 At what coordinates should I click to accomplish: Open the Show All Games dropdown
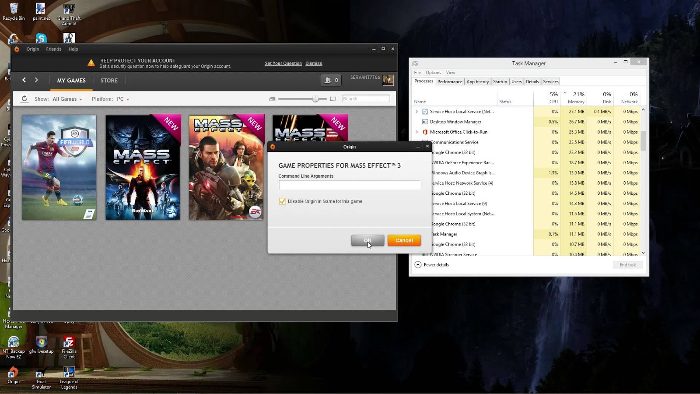pyautogui.click(x=67, y=99)
